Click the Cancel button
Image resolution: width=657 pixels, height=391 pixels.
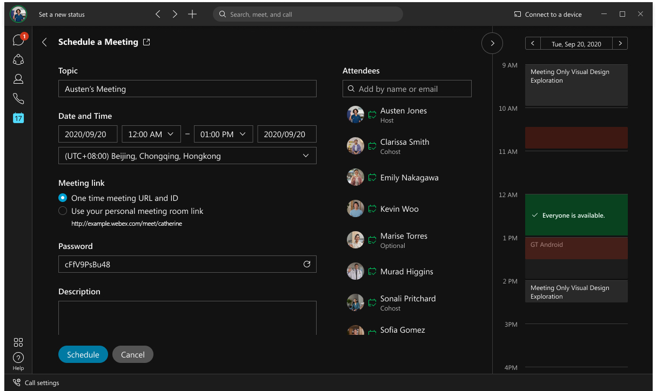133,355
